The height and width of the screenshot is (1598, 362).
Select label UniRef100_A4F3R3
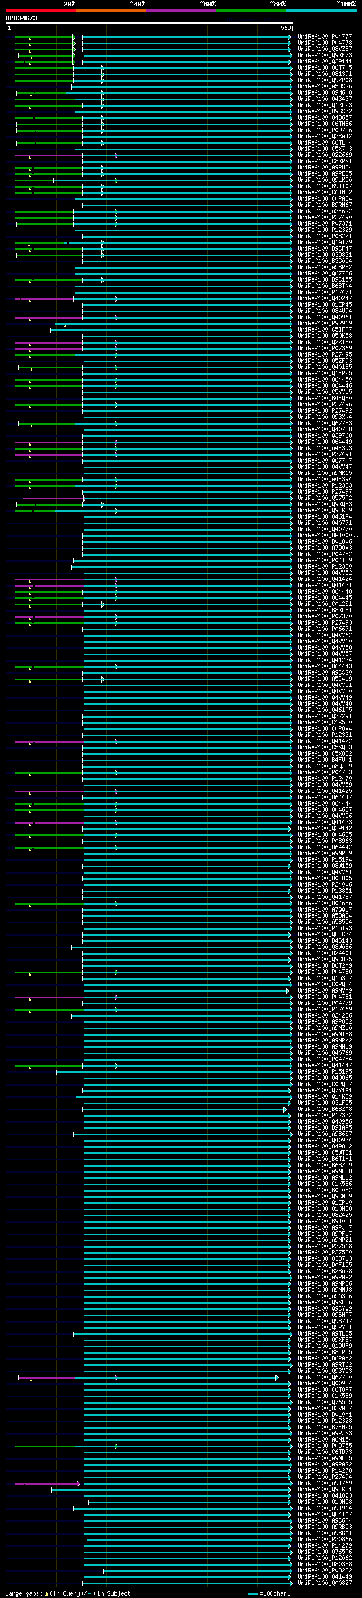[325, 448]
